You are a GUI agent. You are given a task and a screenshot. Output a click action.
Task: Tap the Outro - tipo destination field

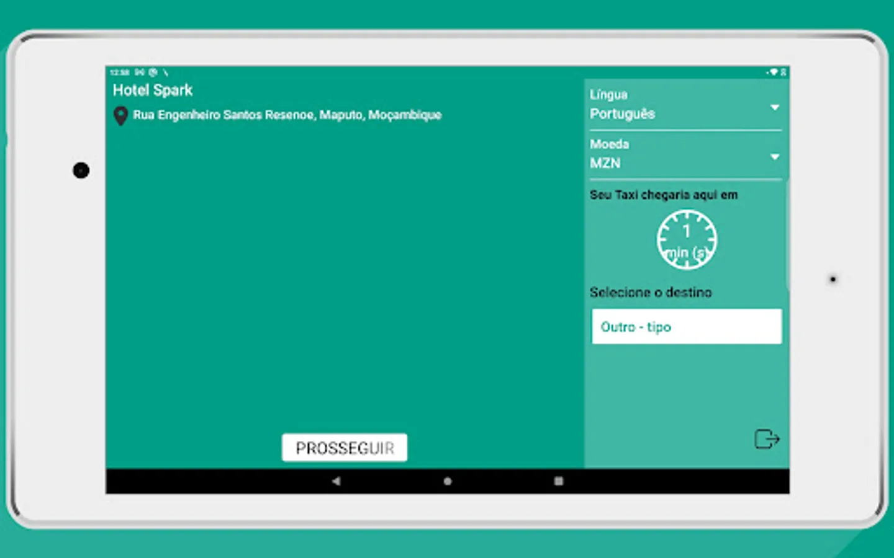click(687, 327)
